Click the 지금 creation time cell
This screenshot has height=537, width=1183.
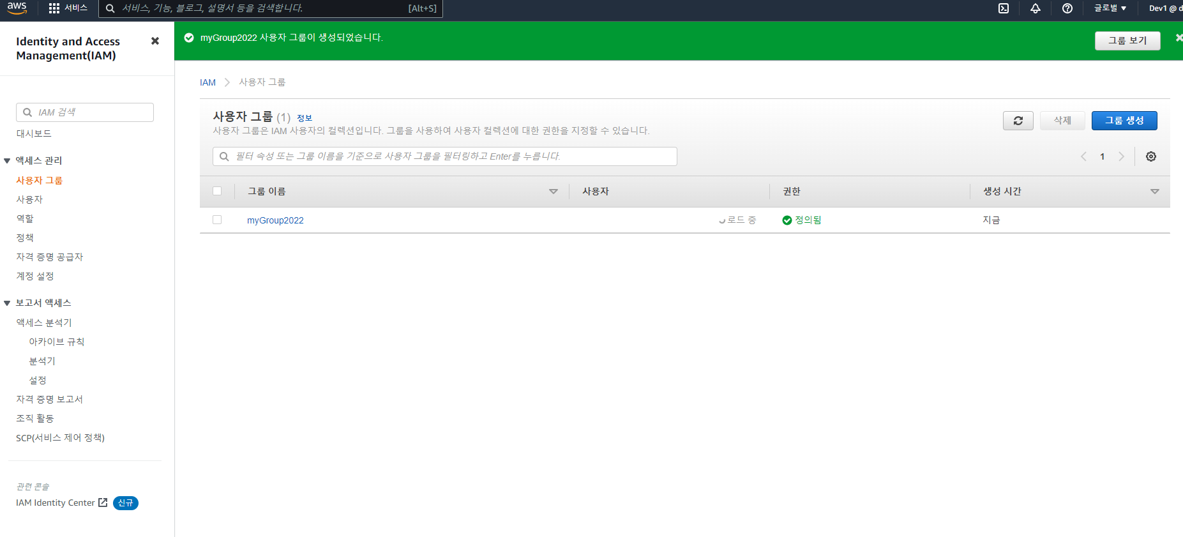(991, 220)
